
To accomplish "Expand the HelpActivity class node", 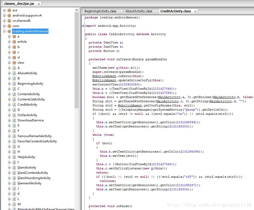I will point(9,157).
